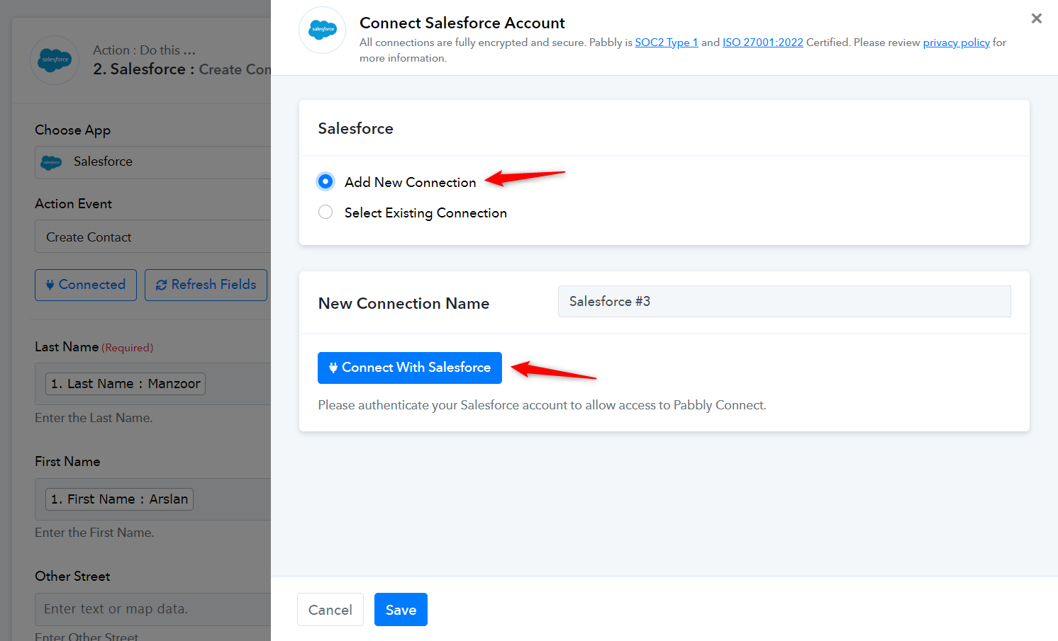Click the 'Salesforce' section heading in dialog

(x=355, y=129)
